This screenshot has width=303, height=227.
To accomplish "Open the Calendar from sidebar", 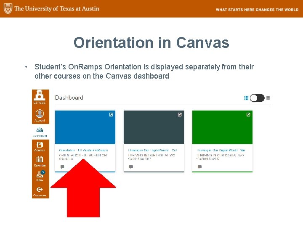I will (40, 161).
